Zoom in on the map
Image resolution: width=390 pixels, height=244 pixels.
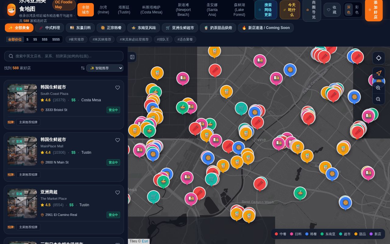click(x=378, y=88)
